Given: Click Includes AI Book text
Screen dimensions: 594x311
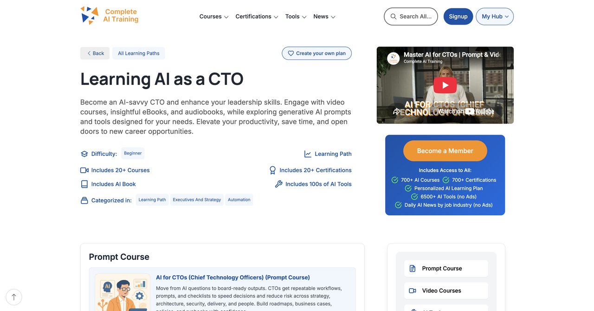Looking at the screenshot, I should [114, 184].
